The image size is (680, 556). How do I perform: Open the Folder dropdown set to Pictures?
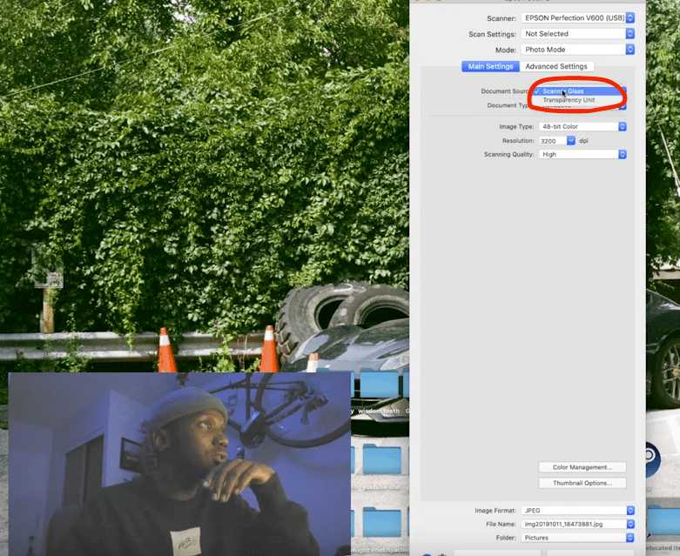pyautogui.click(x=577, y=538)
